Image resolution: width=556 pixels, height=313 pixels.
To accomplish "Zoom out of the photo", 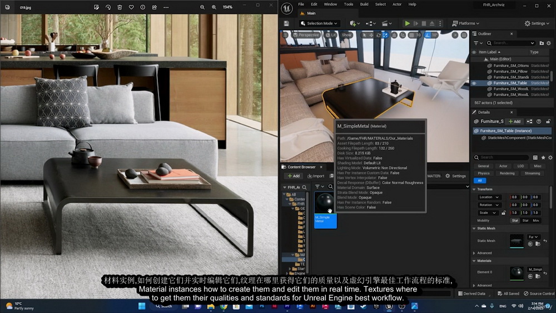I will [202, 7].
